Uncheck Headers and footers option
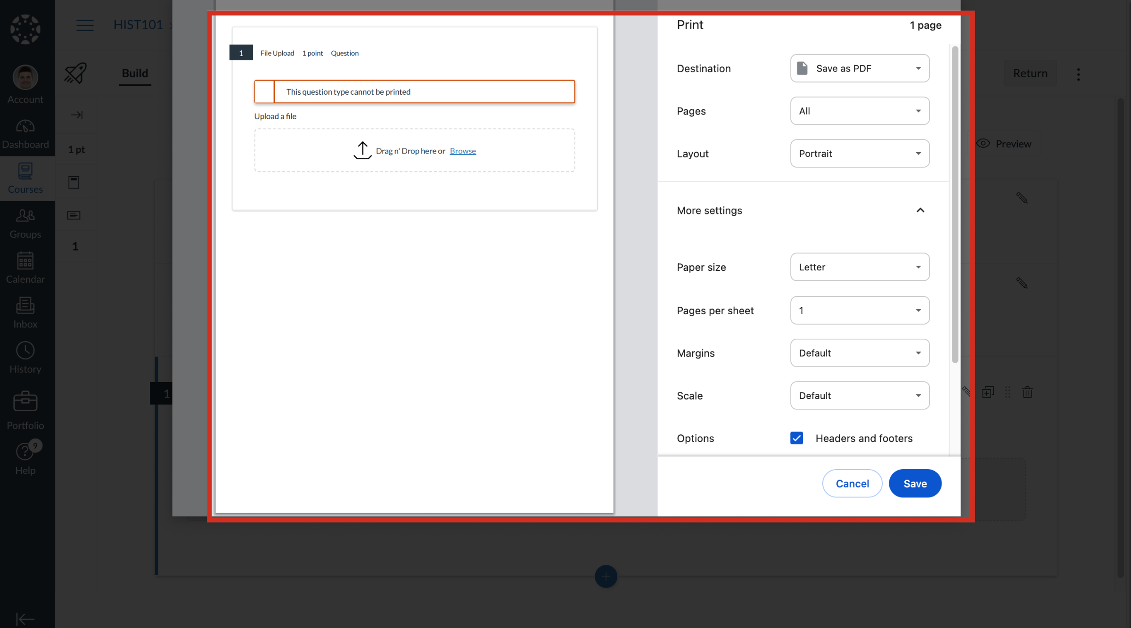 pyautogui.click(x=796, y=438)
